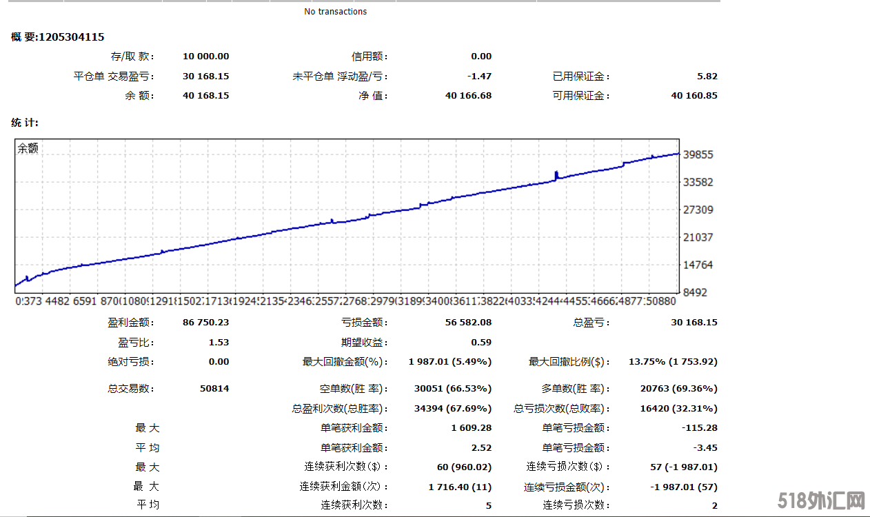Click the expected payoff value 0.59

pyautogui.click(x=481, y=343)
